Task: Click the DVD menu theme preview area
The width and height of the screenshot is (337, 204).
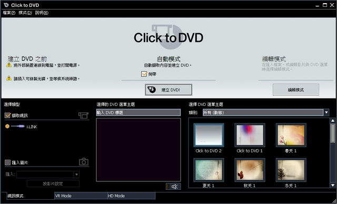Action: point(138,150)
